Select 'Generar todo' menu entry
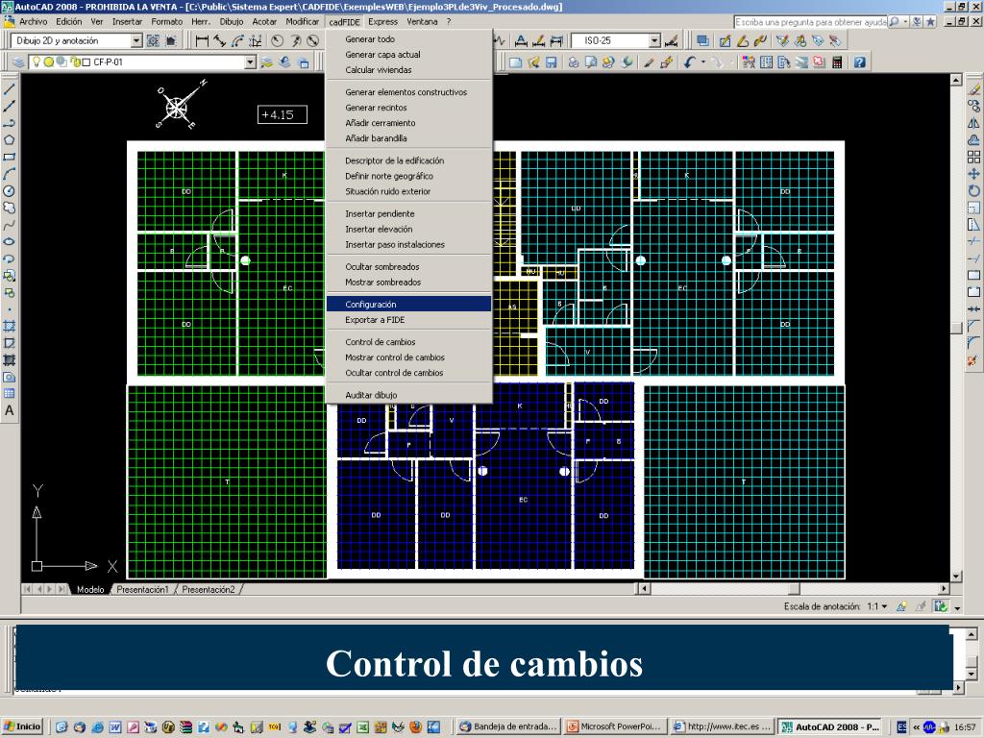The width and height of the screenshot is (984, 738). 408,38
